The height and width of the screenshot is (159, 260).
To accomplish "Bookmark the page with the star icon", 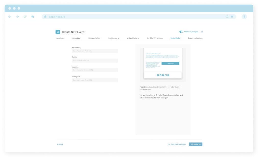I will pyautogui.click(x=232, y=17).
